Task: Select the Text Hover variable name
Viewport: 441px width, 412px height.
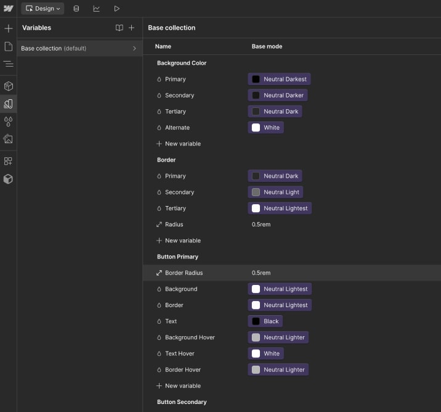Action: (x=180, y=353)
